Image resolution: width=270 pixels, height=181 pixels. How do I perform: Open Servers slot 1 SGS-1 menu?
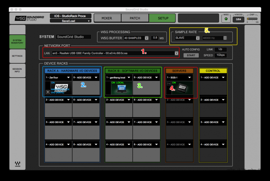click(179, 78)
